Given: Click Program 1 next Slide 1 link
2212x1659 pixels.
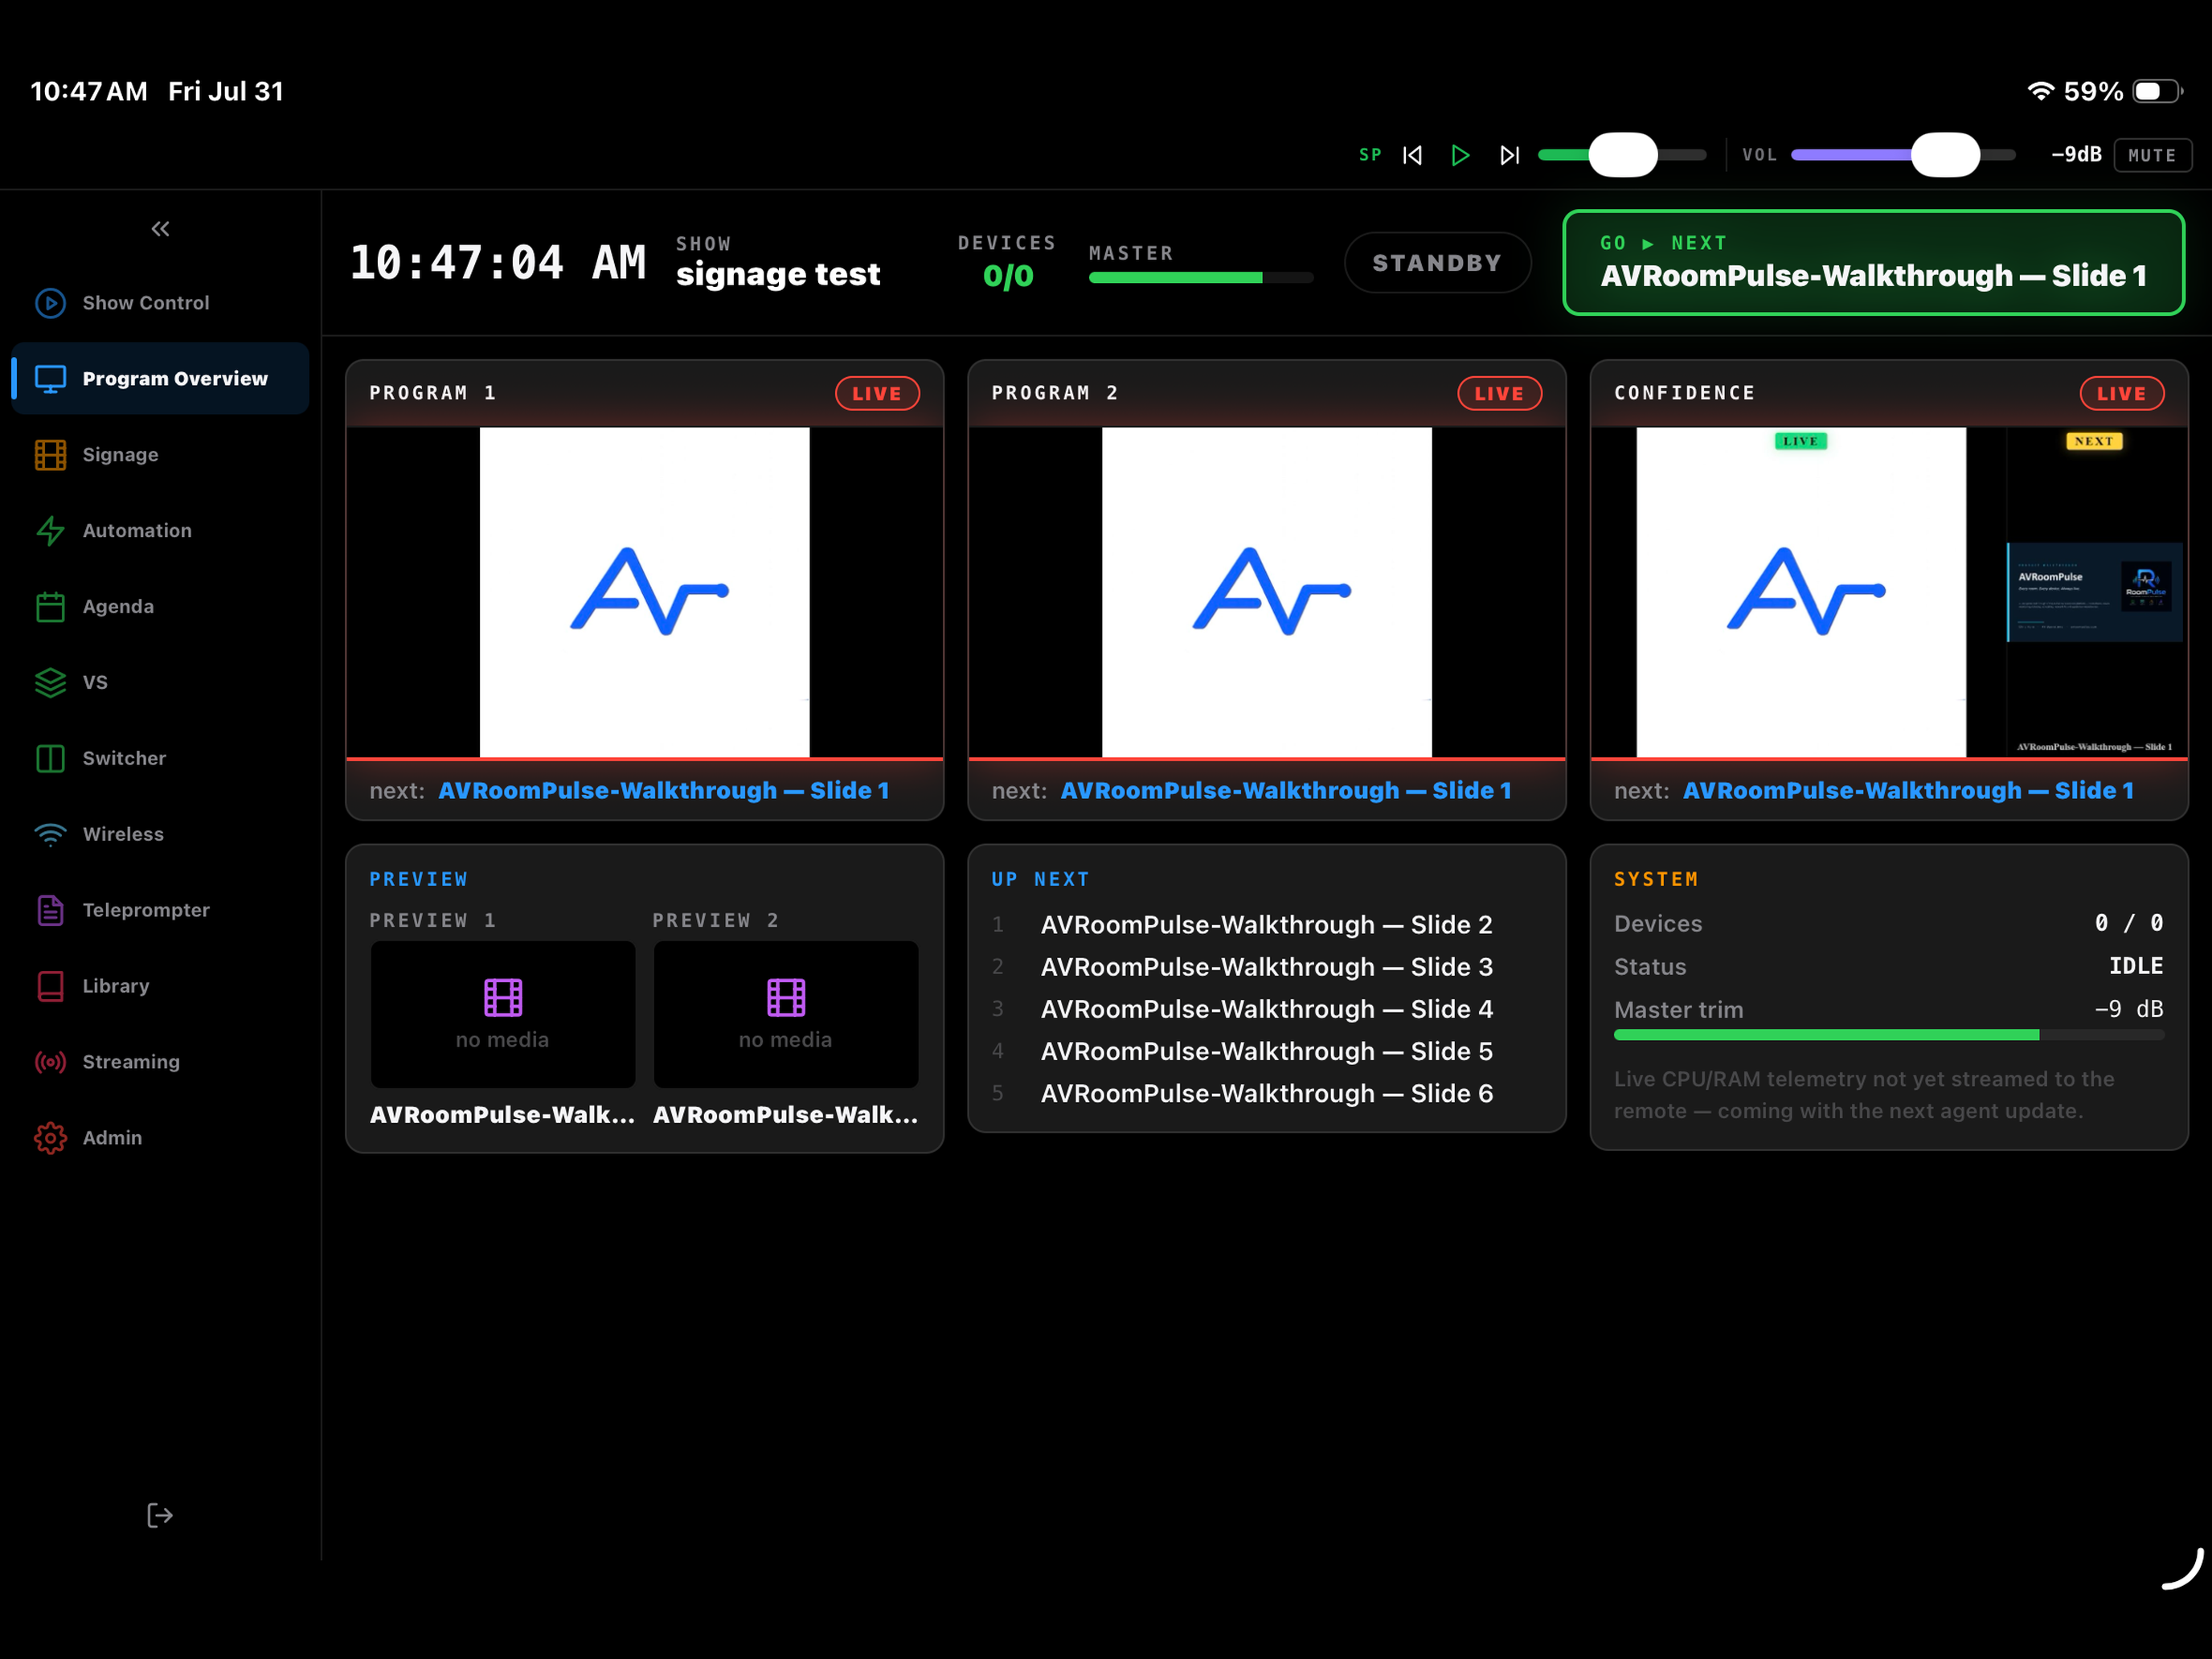Looking at the screenshot, I should click(x=664, y=790).
